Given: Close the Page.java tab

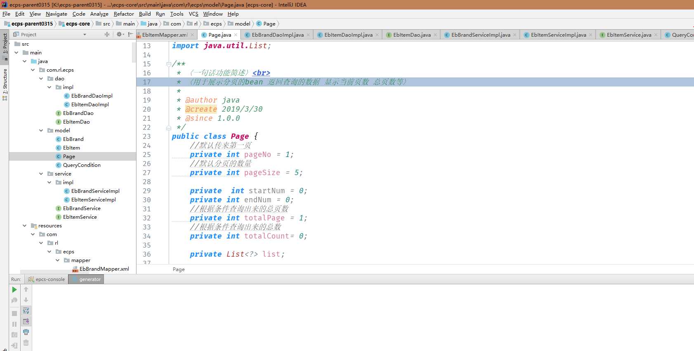Looking at the screenshot, I should tap(236, 35).
